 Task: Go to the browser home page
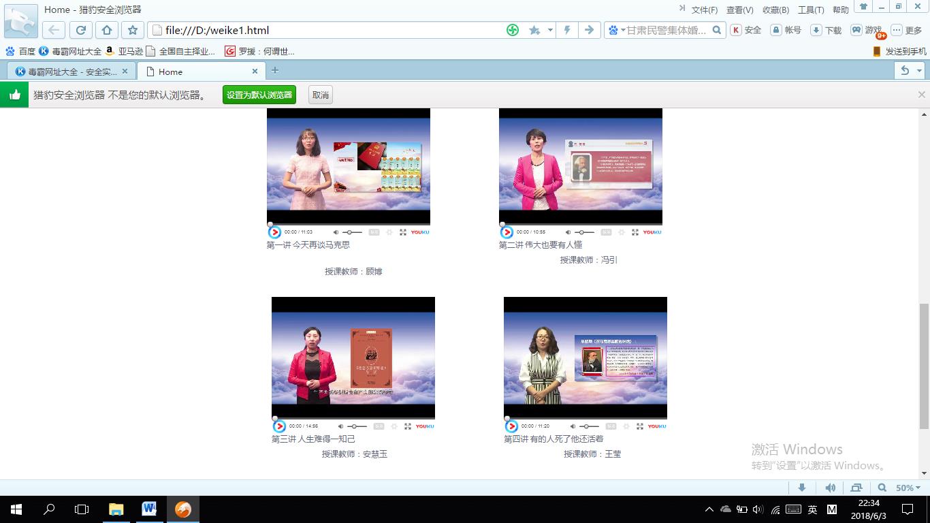coord(107,30)
